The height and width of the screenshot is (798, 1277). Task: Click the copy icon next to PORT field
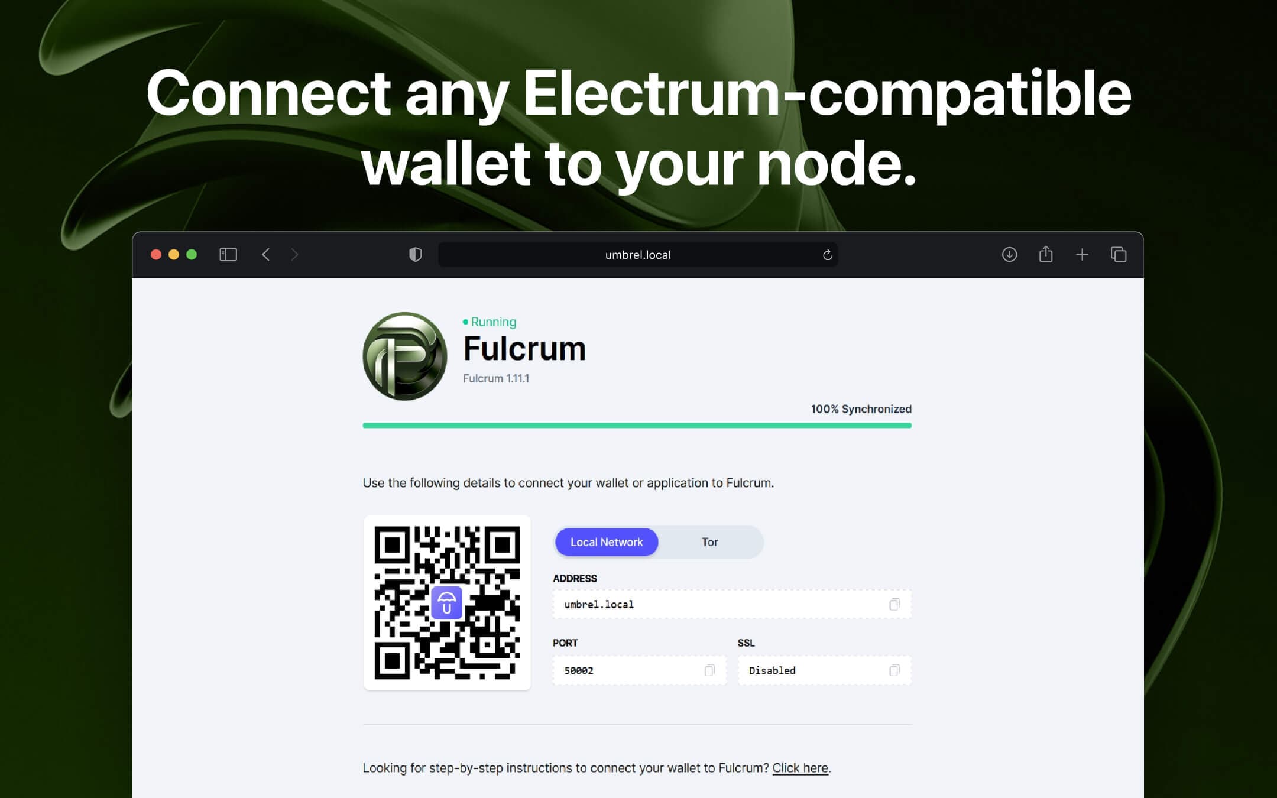click(709, 669)
